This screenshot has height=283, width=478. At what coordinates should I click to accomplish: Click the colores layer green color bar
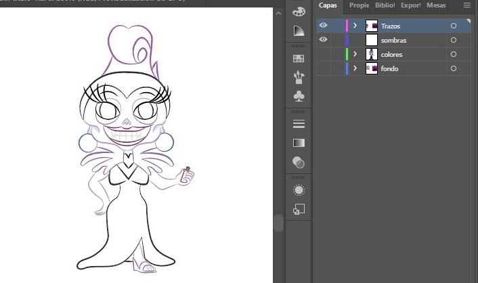(x=347, y=54)
